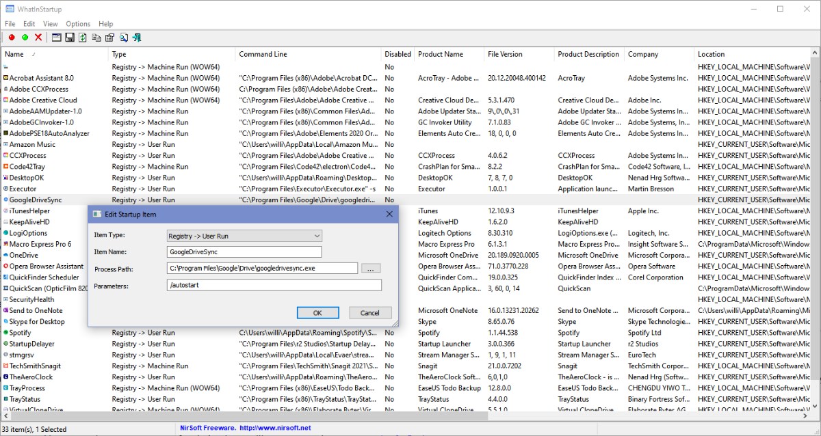The height and width of the screenshot is (436, 821).
Task: Click the Amazon Music row icon
Action: [5, 144]
